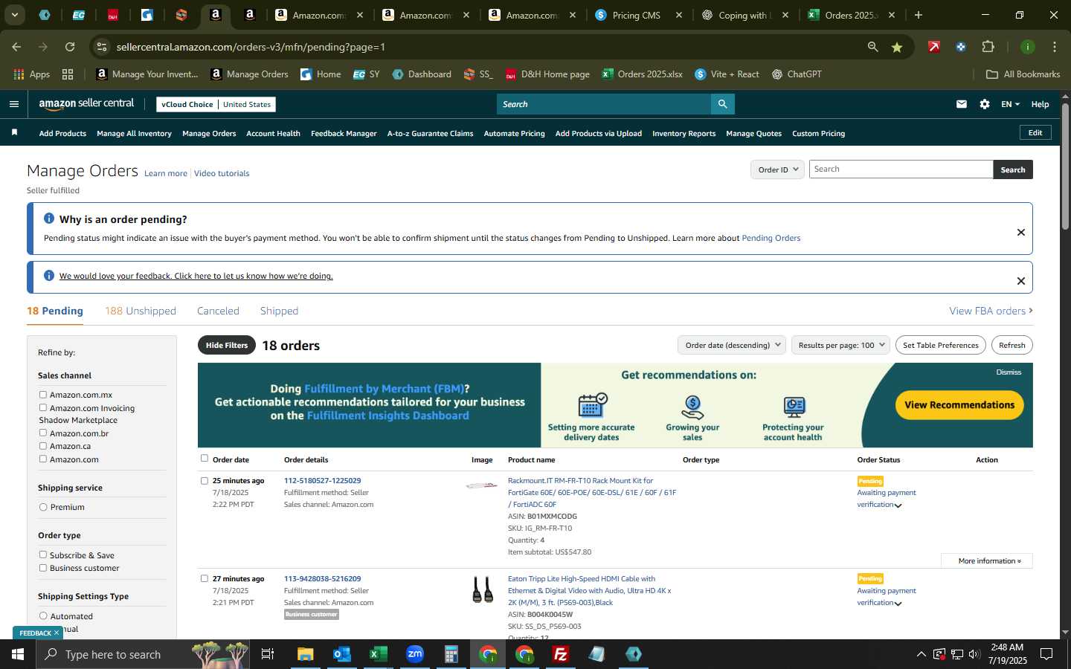The width and height of the screenshot is (1071, 669).
Task: Select order 112-5180527-1225029 checkbox
Action: click(205, 481)
